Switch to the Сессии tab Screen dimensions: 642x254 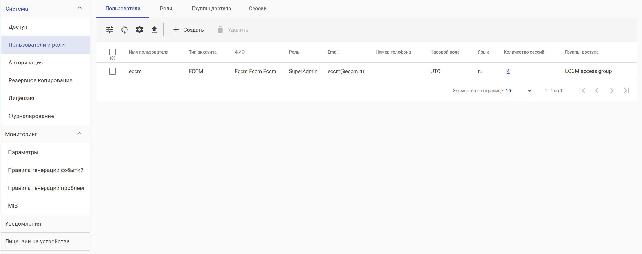pos(258,9)
